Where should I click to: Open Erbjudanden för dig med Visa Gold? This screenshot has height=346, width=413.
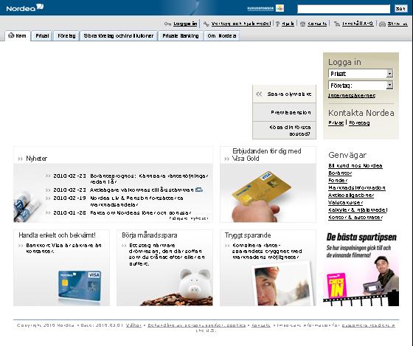click(266, 155)
